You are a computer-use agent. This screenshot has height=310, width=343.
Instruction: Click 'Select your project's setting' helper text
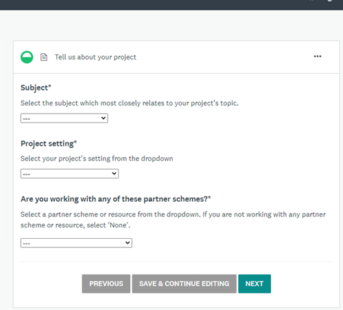coord(97,159)
